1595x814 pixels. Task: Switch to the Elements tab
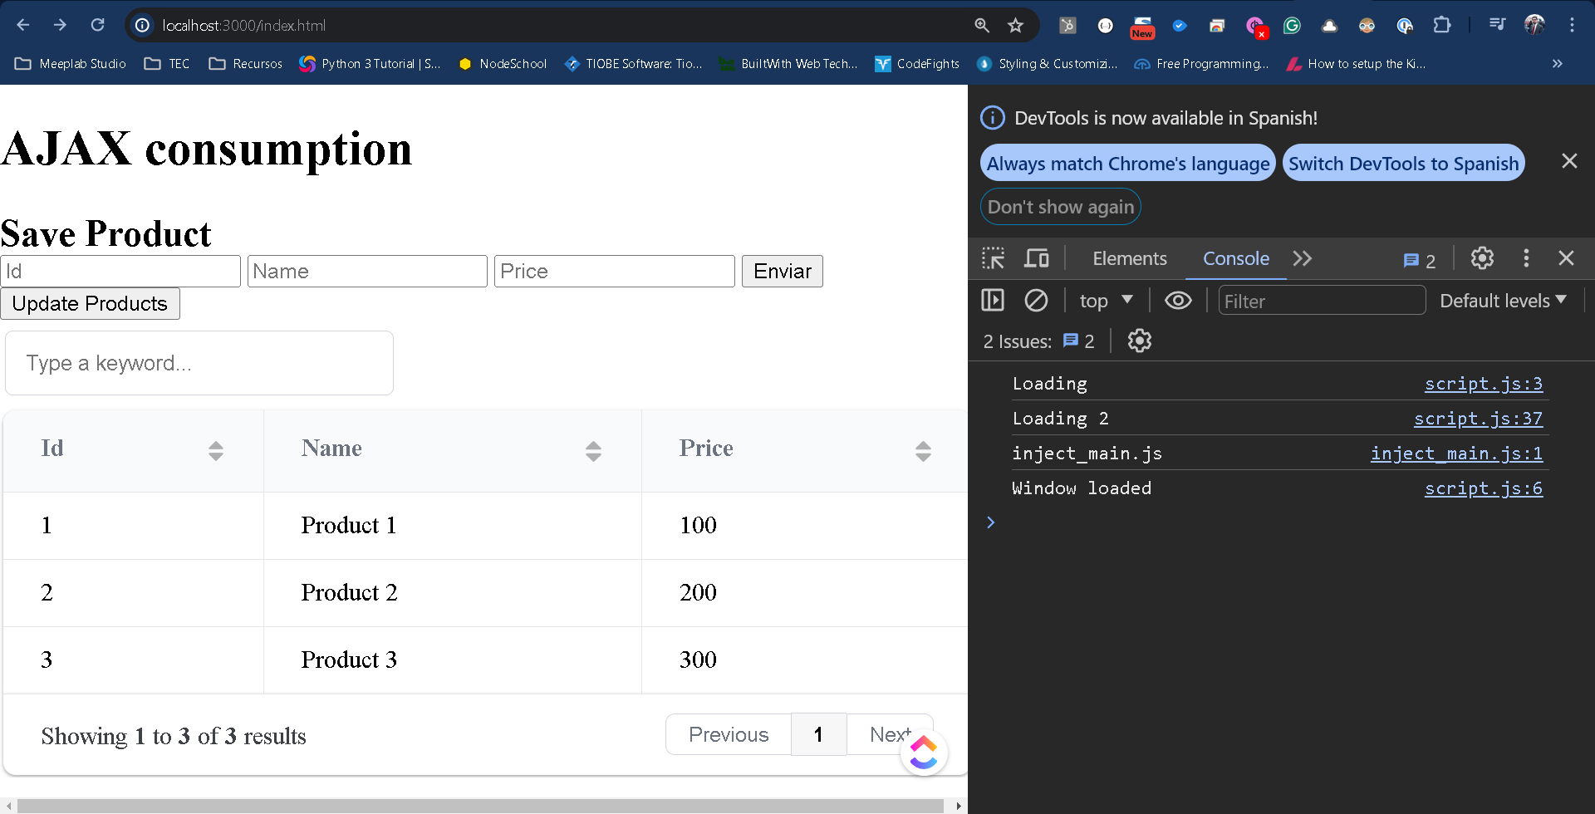click(x=1129, y=258)
